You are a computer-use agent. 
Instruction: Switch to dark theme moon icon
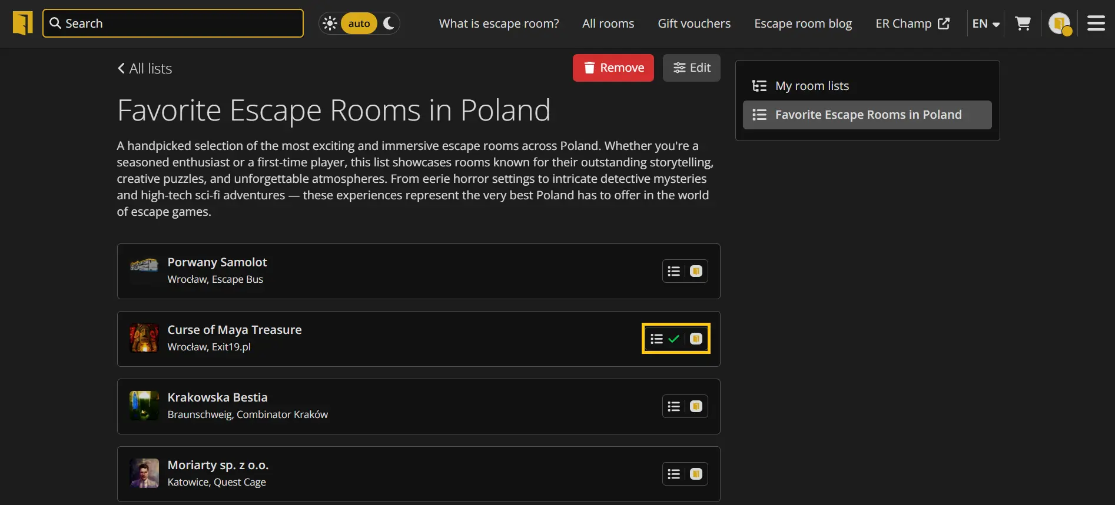pos(389,24)
